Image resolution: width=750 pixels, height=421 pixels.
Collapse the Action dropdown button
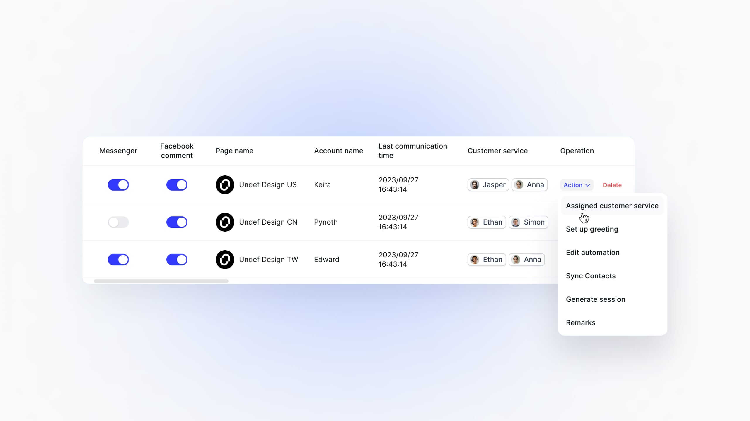[x=577, y=185]
